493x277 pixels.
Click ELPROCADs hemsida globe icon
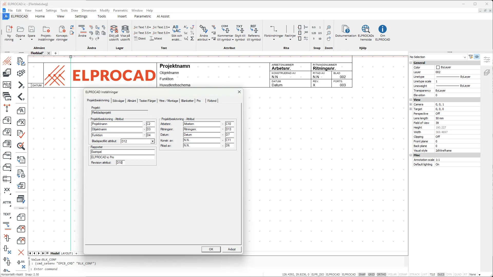pyautogui.click(x=366, y=29)
